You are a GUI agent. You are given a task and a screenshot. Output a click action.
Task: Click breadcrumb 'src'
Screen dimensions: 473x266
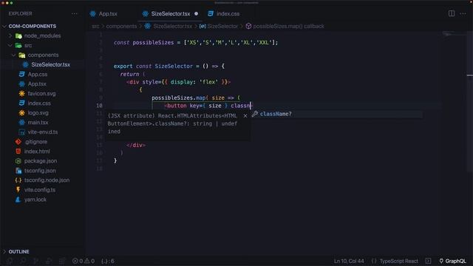coord(95,27)
